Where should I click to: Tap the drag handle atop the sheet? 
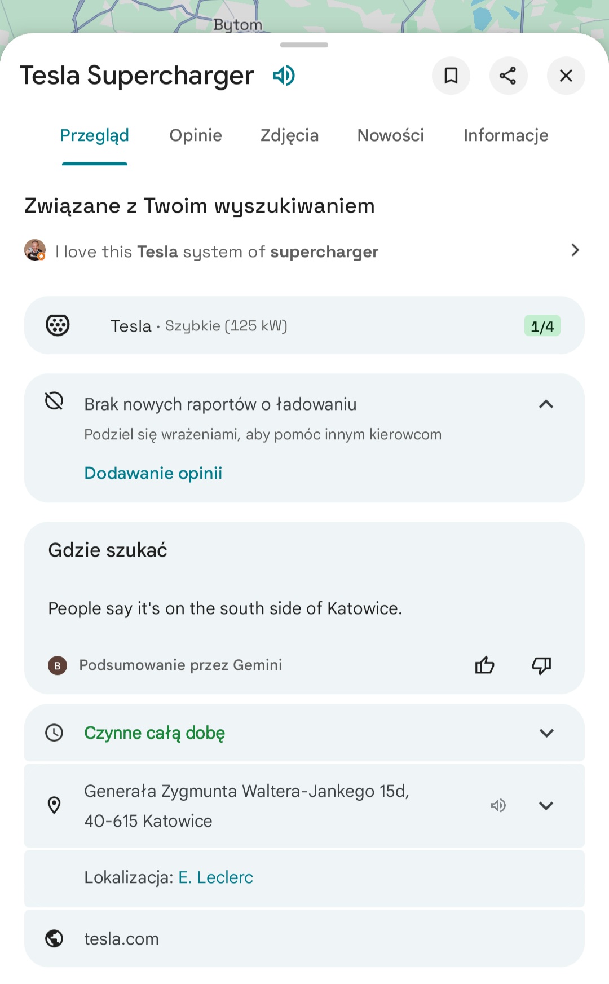pos(304,45)
